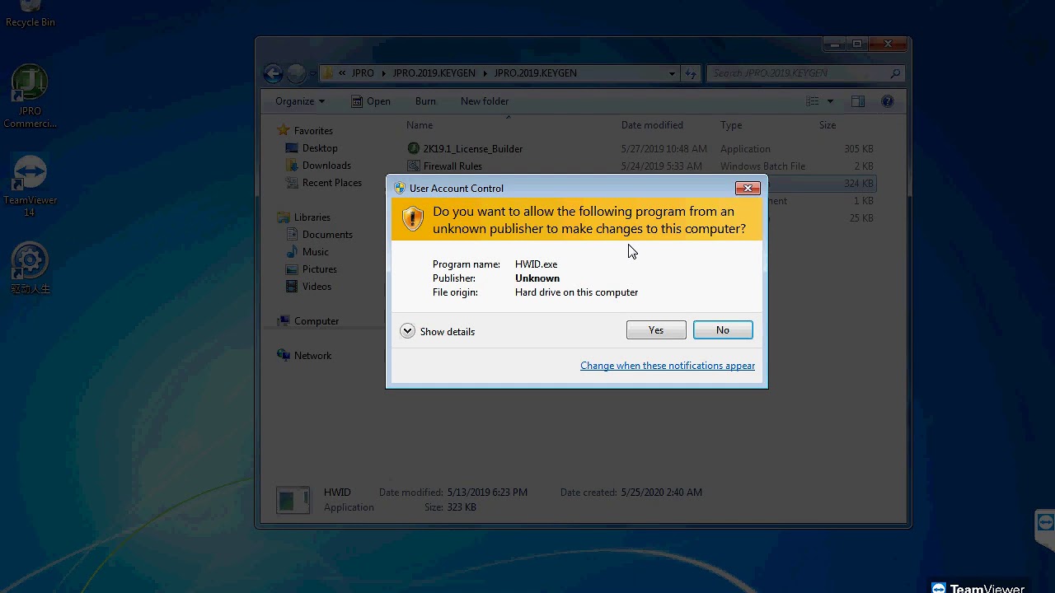Click JPRO segment in address breadcrumb
The width and height of the screenshot is (1055, 593).
coord(363,73)
